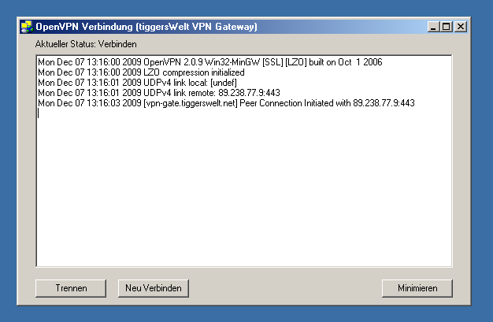Viewport: 493px width, 322px height.
Task: Close the OpenVPN Verbindung window
Action: [x=461, y=27]
